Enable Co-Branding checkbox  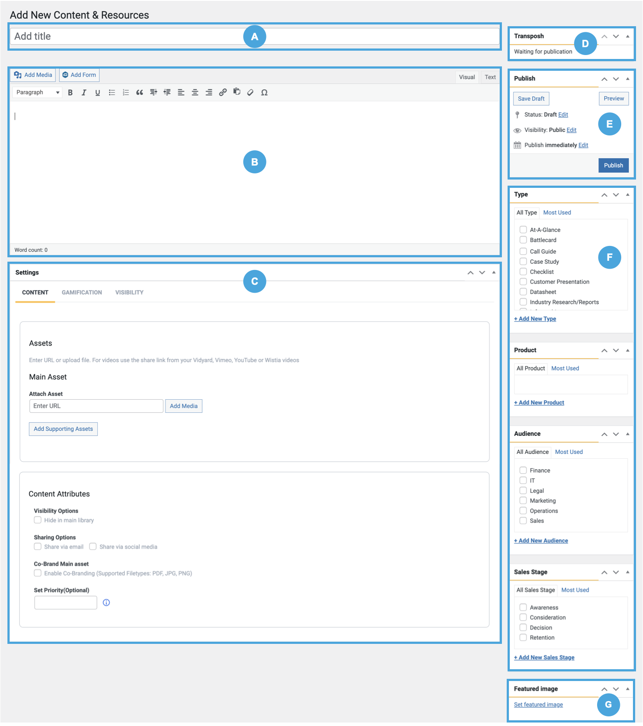click(38, 573)
